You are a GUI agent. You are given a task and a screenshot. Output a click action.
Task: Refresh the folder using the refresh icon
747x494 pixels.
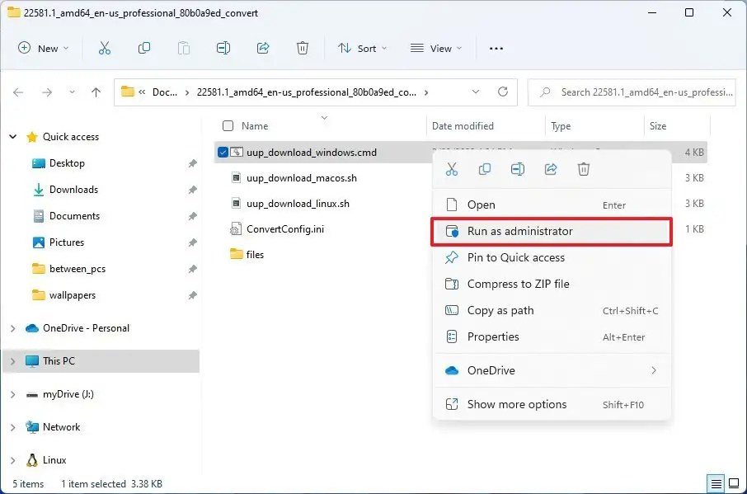pos(501,92)
